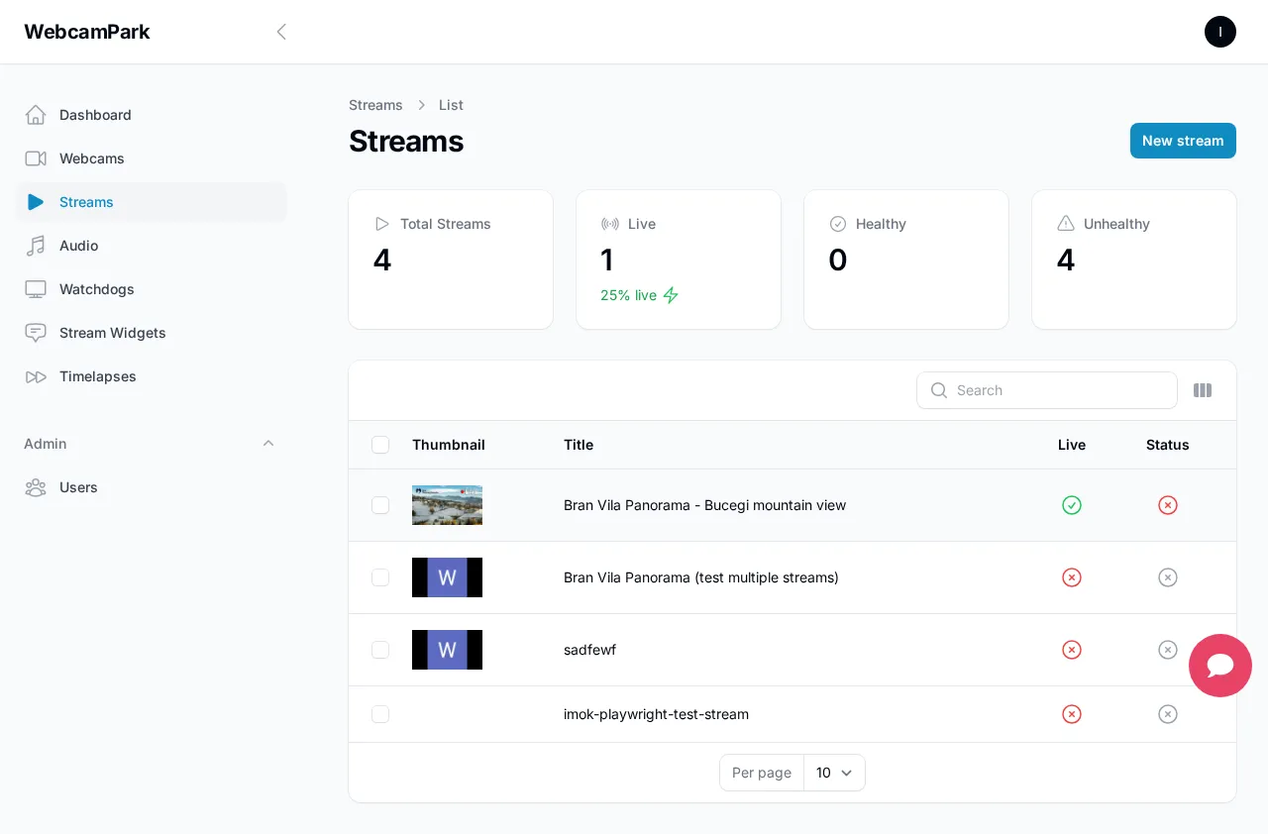
Task: Click the Timelapses fast-forward icon
Action: [36, 376]
